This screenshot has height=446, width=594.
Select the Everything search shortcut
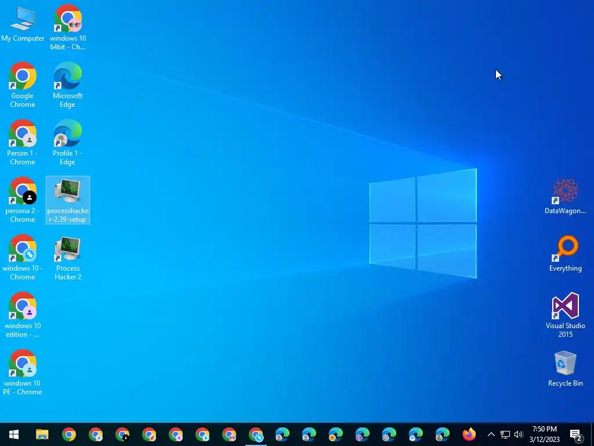[x=565, y=254]
